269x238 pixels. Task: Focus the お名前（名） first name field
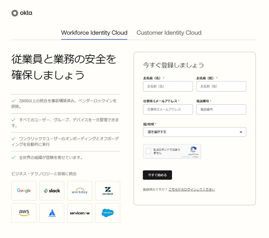pyautogui.click(x=168, y=86)
